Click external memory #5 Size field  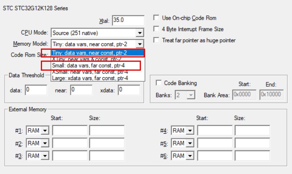click(x=252, y=143)
